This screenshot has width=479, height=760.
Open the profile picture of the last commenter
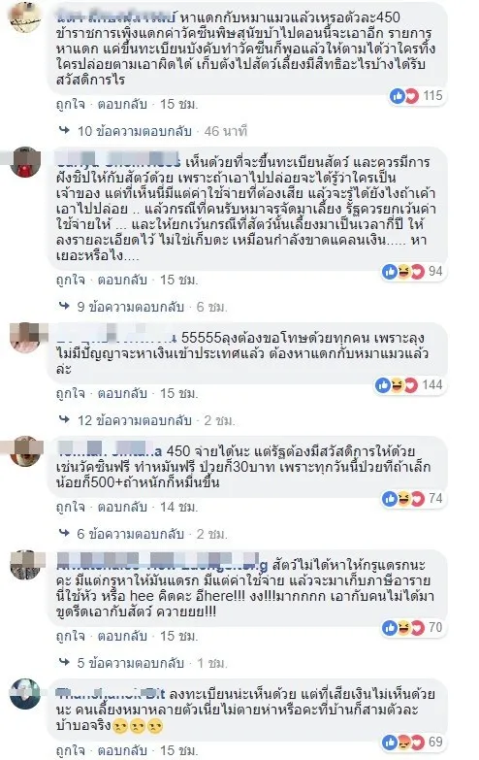pyautogui.click(x=25, y=694)
